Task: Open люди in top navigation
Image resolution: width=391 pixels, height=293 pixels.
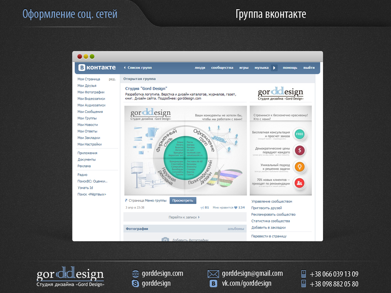Action: pos(200,68)
